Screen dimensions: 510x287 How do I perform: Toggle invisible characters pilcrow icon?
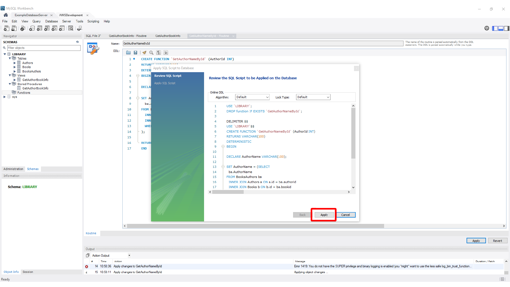click(159, 52)
